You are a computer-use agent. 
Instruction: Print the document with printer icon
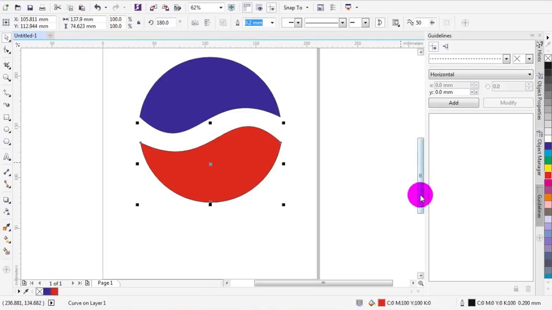42,8
